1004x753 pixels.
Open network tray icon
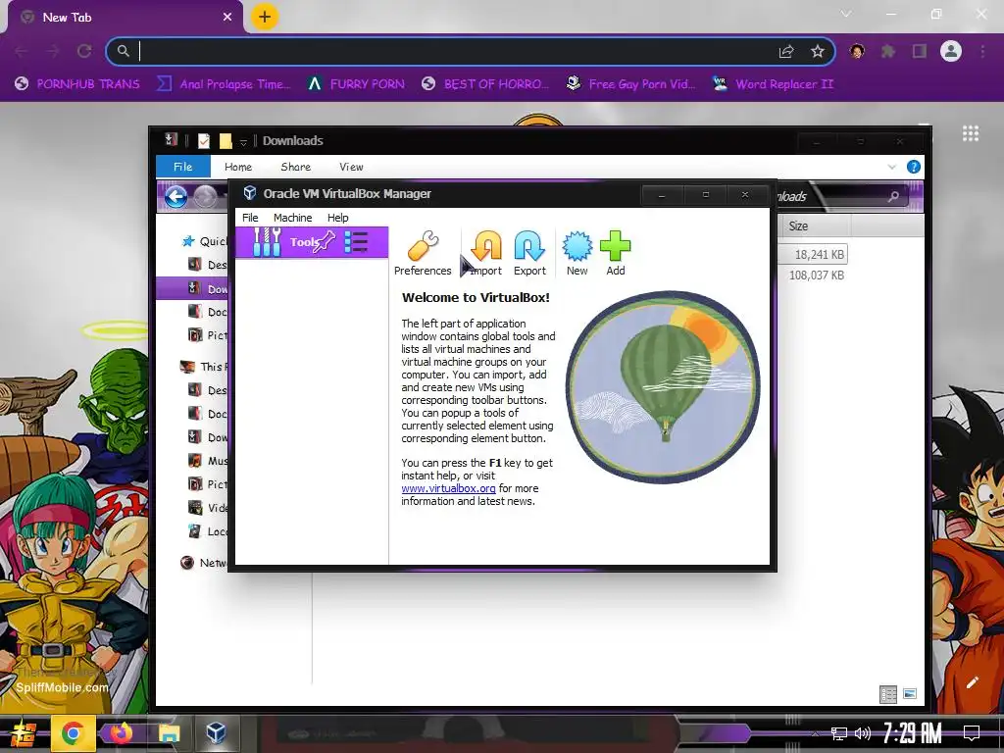pos(839,733)
